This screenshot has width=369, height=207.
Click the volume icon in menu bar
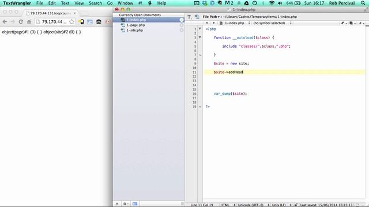tap(280, 3)
